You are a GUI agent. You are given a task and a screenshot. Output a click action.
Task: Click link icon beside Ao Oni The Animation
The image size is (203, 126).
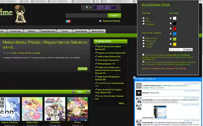click(96, 96)
